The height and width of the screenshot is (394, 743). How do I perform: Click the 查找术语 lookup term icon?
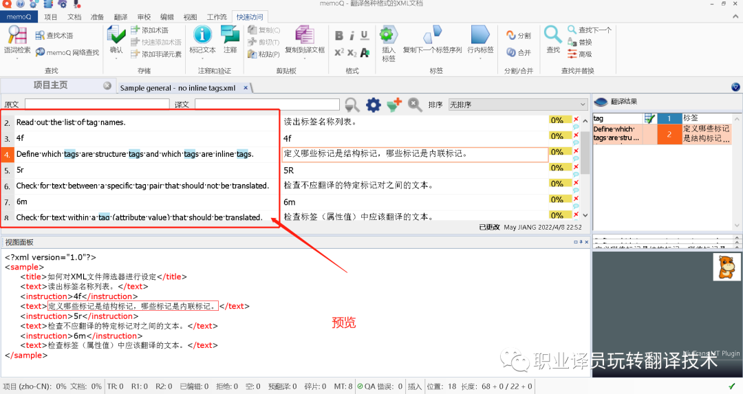tap(40, 36)
